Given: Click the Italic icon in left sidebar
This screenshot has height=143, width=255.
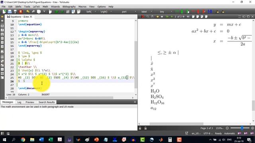Looking at the screenshot, I should point(2,30).
